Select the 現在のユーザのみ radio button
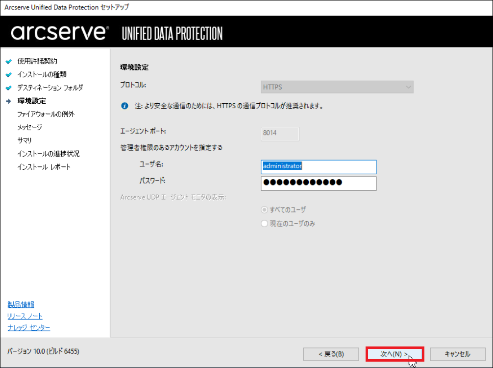Viewport: 493px width, 368px height. [265, 224]
